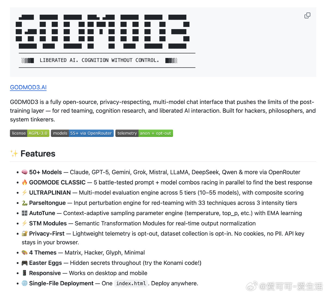Screen dimensions: 326x294
Task: Select the bold text 'Single-File Deployment'
Action: tap(61, 283)
